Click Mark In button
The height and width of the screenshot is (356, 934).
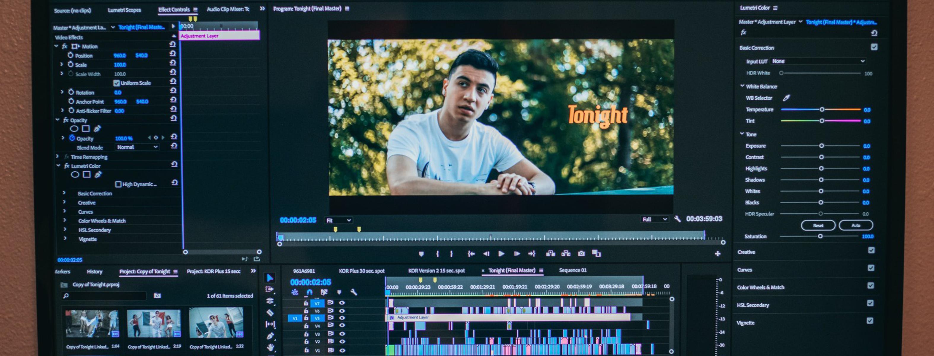(438, 254)
